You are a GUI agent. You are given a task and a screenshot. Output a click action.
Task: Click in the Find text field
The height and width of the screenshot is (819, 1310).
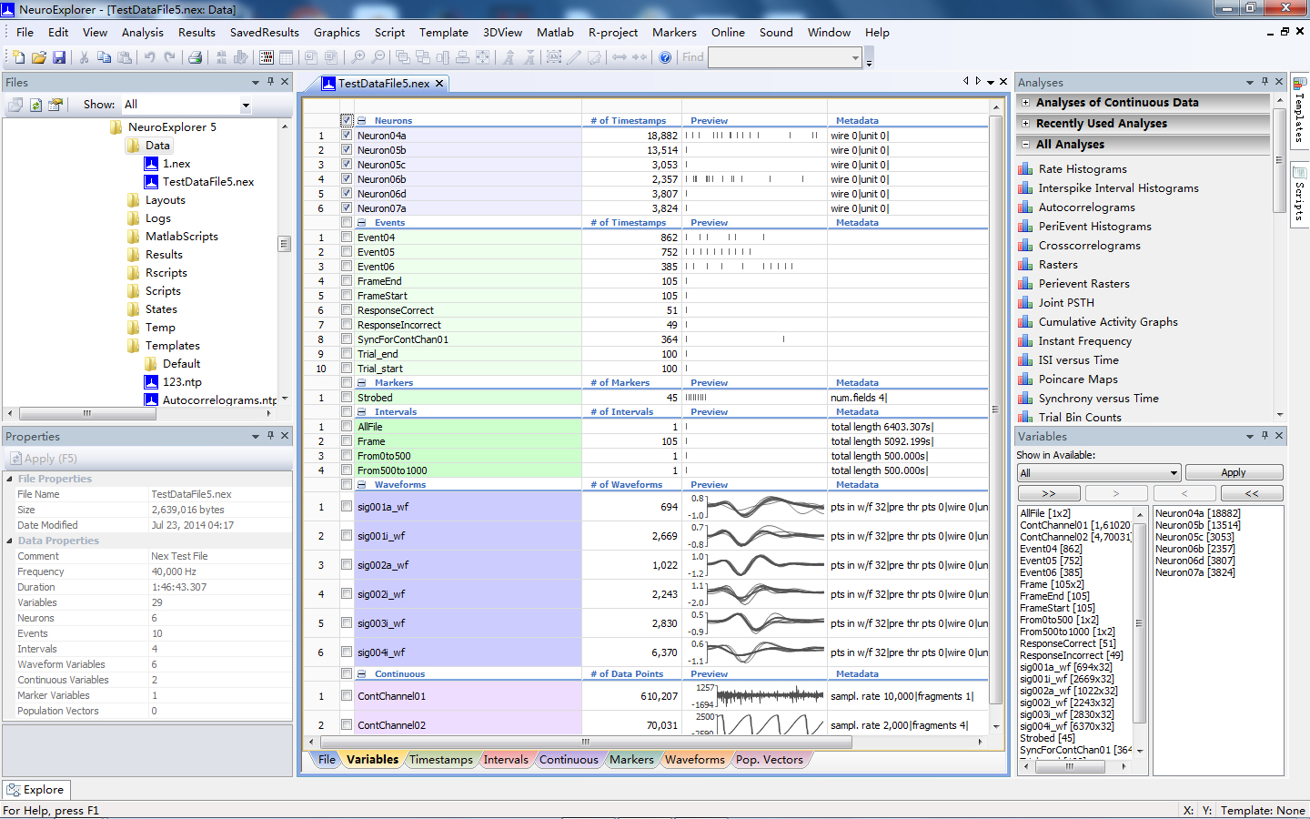click(x=779, y=57)
